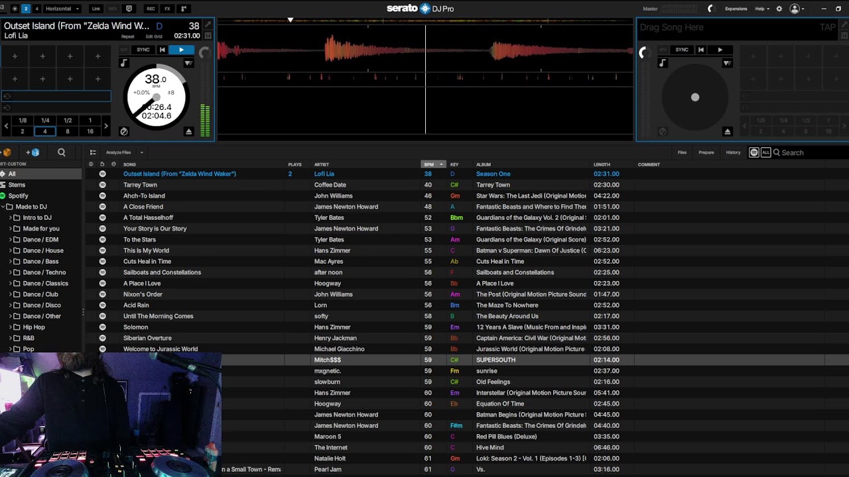Pause playback on the left deck
849x477 pixels.
(x=181, y=50)
